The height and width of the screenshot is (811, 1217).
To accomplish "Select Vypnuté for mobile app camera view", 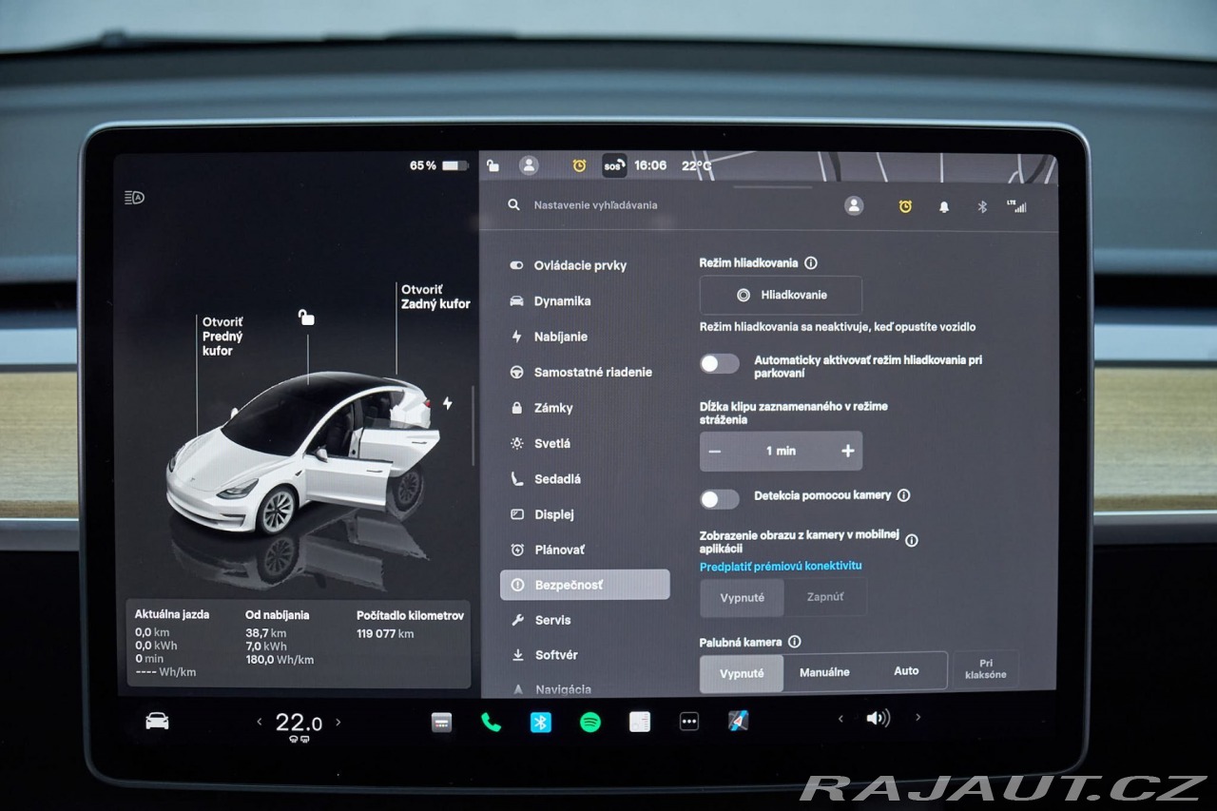I will click(743, 597).
